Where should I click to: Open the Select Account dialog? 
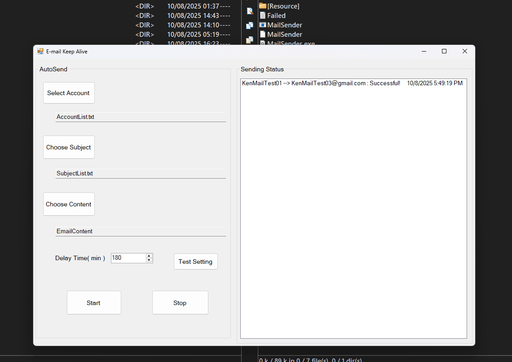pyautogui.click(x=69, y=93)
